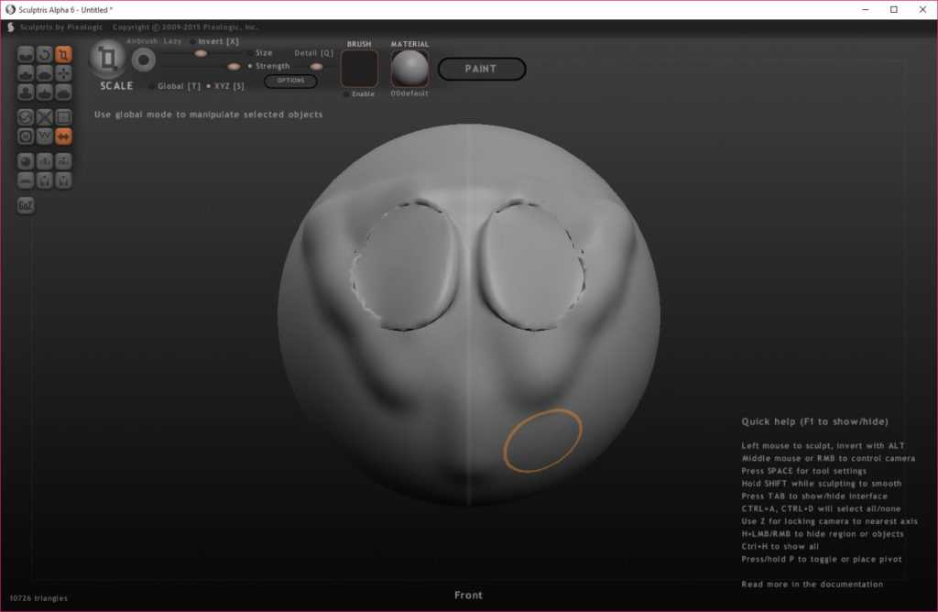The width and height of the screenshot is (938, 612).
Task: Select the Draw sculpting tool
Action: click(x=25, y=73)
